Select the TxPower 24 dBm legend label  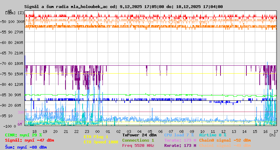tap(139, 135)
